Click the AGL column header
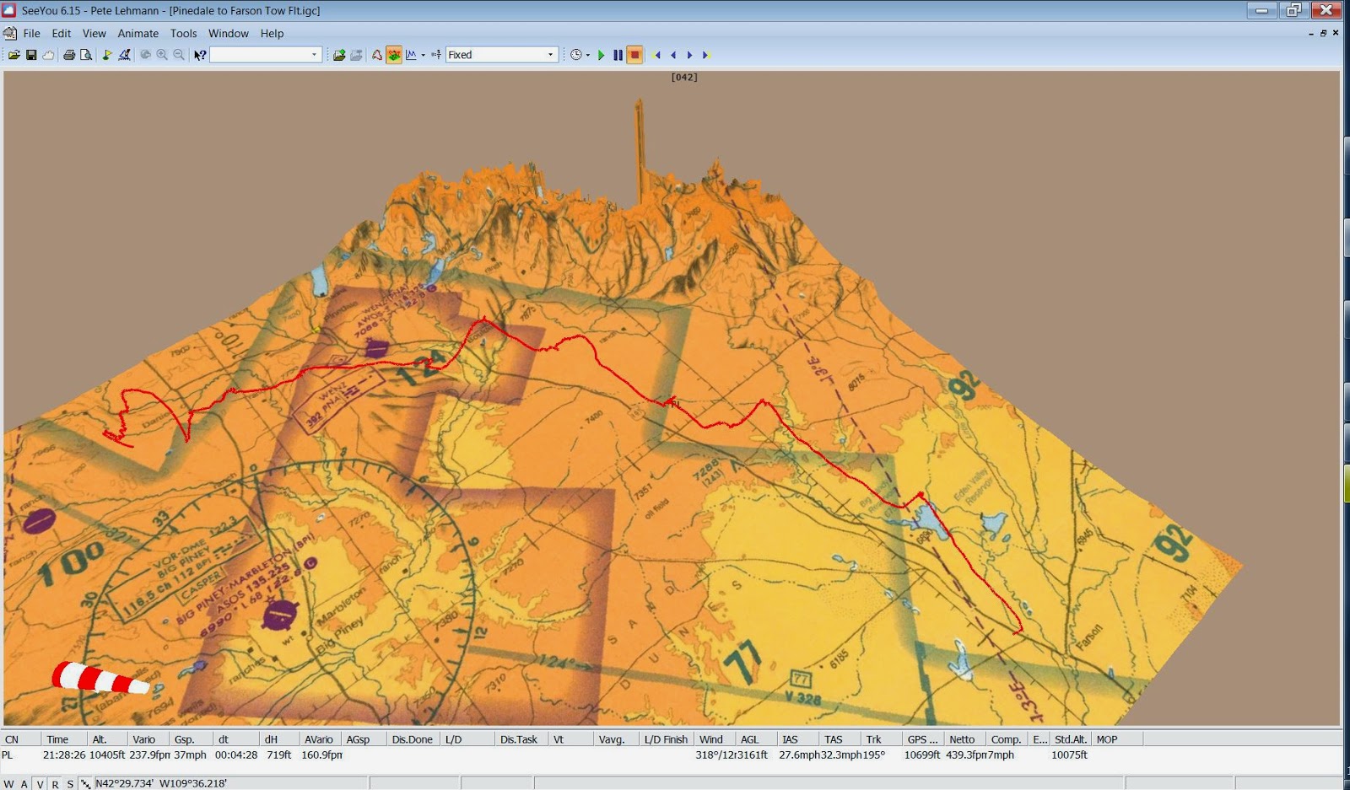 click(x=756, y=739)
